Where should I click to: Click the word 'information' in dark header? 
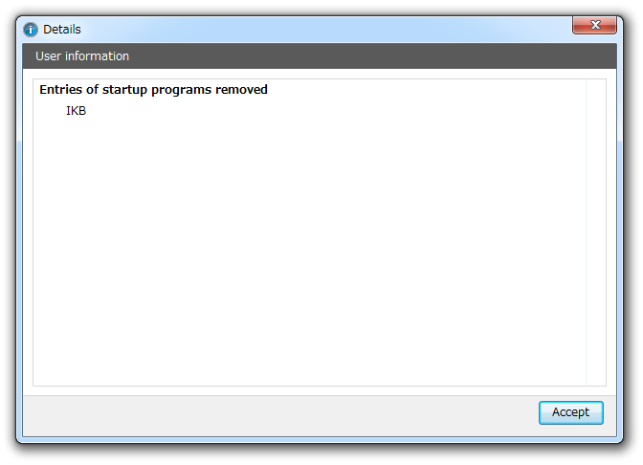point(98,56)
